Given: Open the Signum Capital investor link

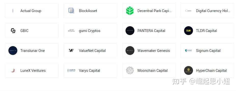Looking at the screenshot, I should tap(207, 50).
